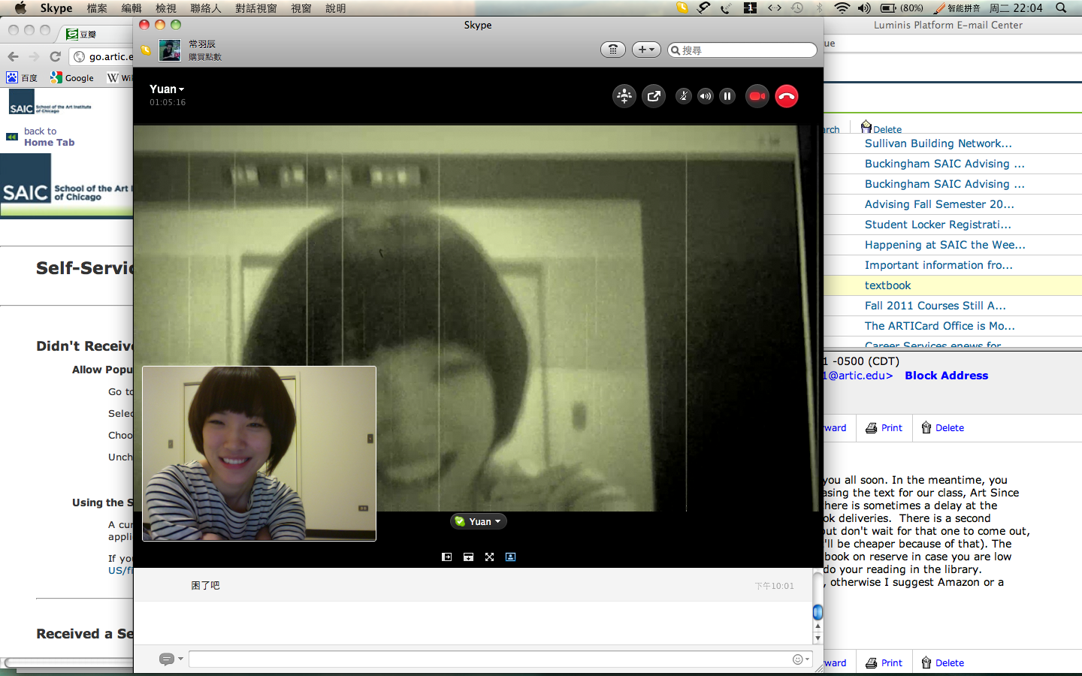This screenshot has height=676, width=1082.
Task: Open the Sullivan Building Network email
Action: click(938, 143)
